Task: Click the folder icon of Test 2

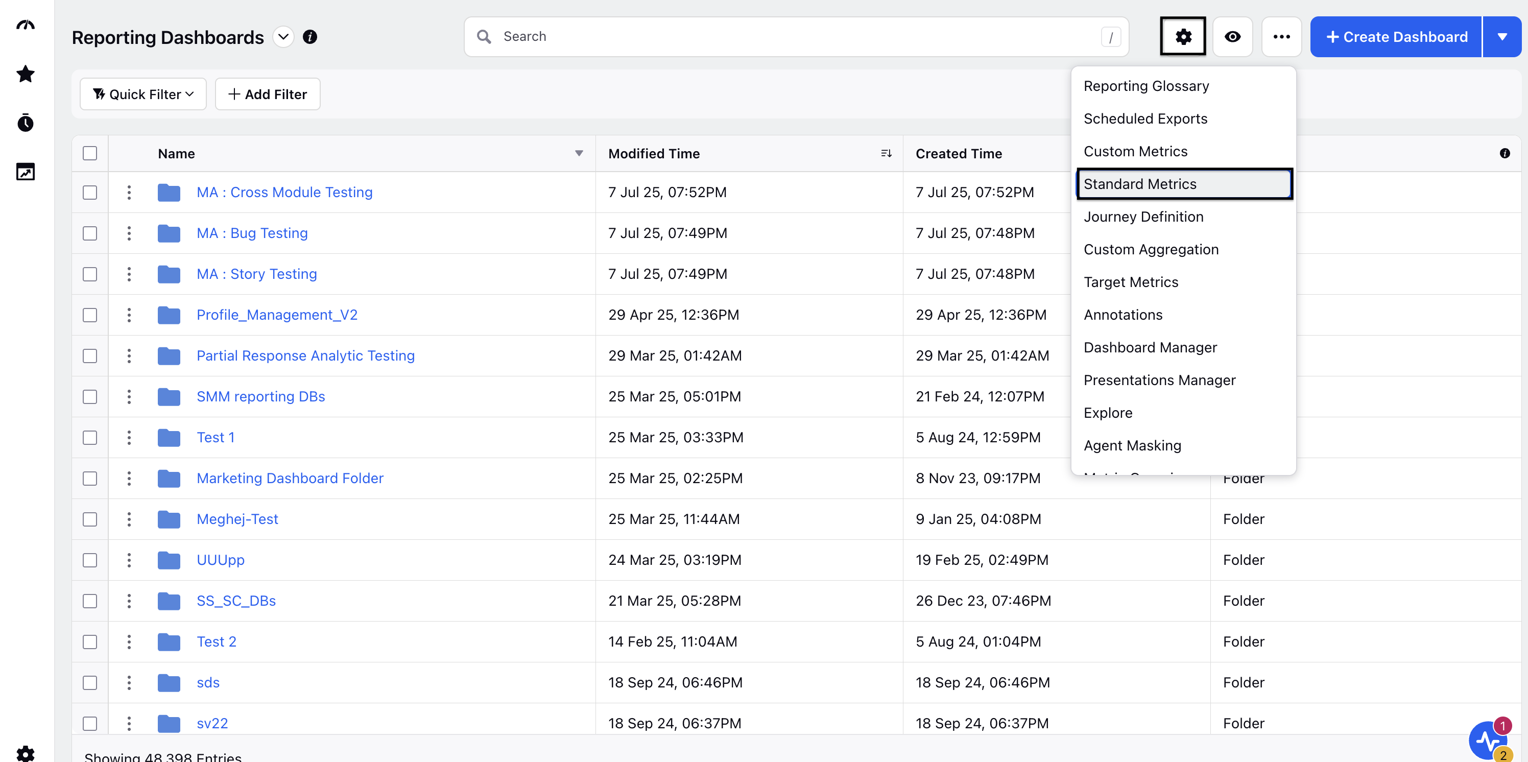Action: [169, 642]
